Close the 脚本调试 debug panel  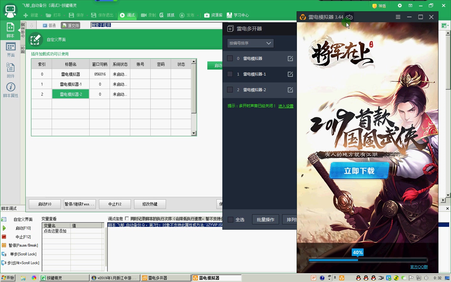(x=447, y=208)
